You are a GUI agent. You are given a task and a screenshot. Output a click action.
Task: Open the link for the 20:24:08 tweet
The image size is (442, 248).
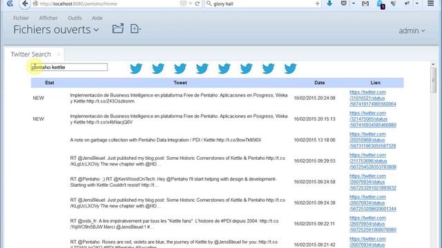[x=373, y=98]
